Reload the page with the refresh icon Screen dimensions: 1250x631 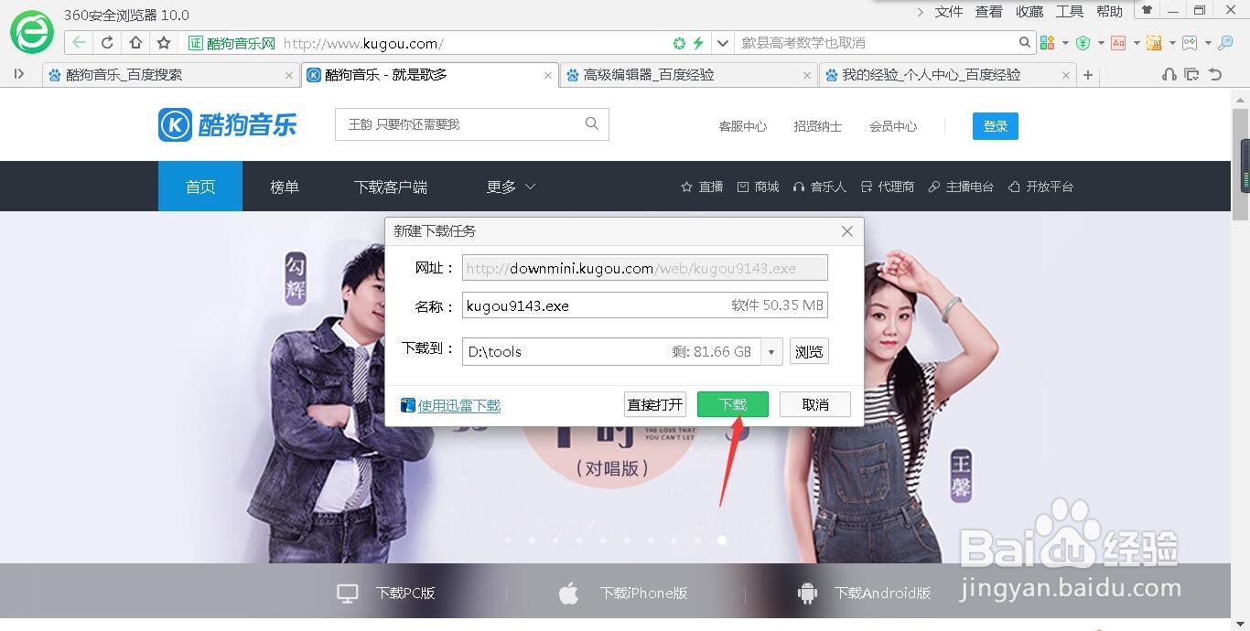pos(107,43)
